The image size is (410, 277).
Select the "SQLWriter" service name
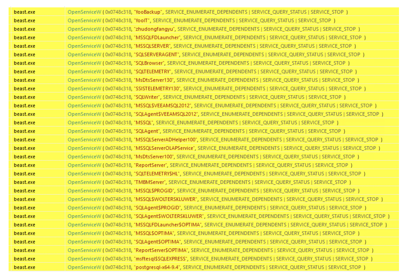click(x=147, y=97)
